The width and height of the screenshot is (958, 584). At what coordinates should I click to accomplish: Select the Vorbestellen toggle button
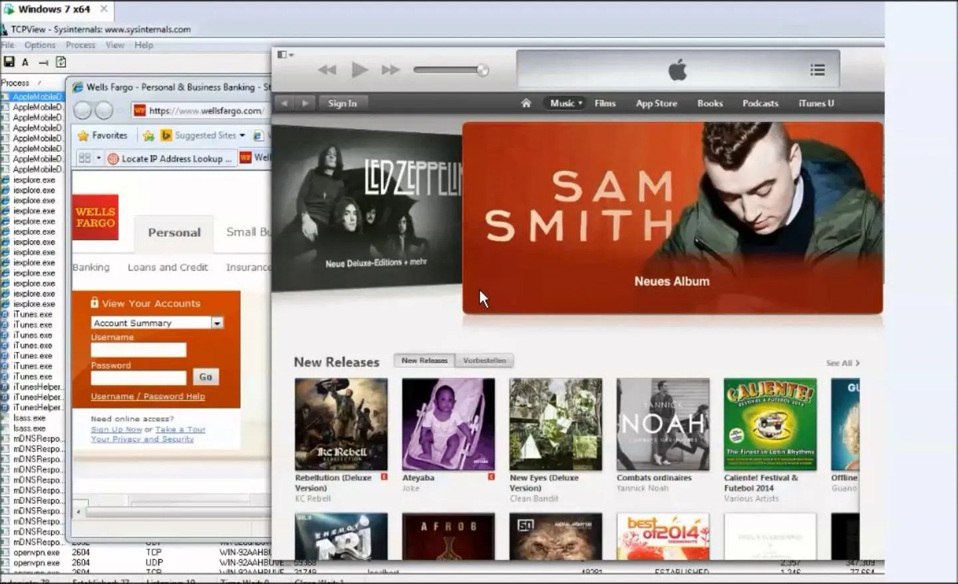(x=484, y=361)
